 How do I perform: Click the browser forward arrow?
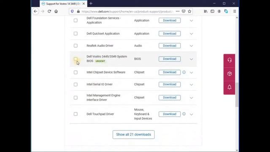tap(43, 11)
